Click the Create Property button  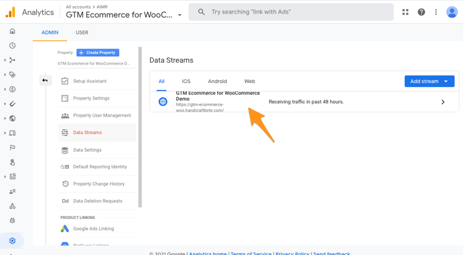[98, 53]
